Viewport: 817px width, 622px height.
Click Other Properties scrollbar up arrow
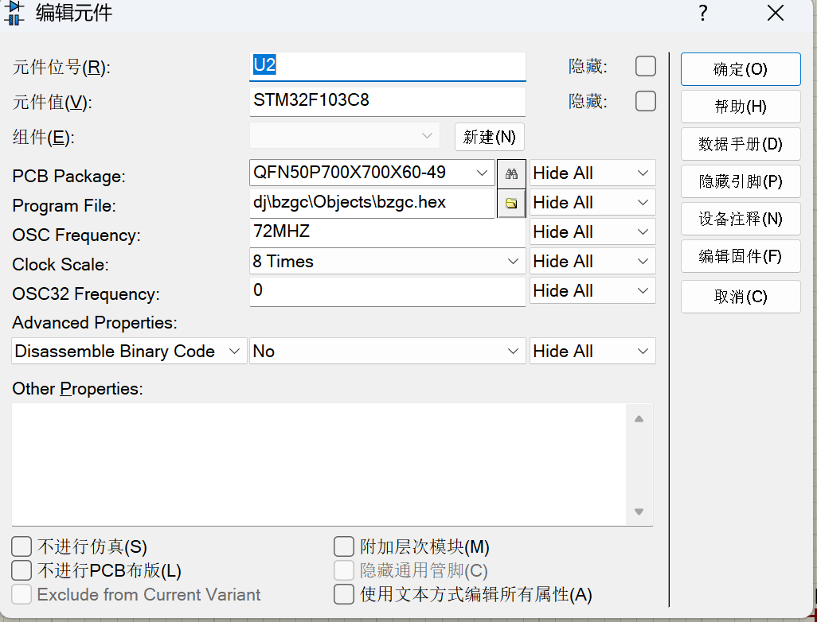(639, 419)
